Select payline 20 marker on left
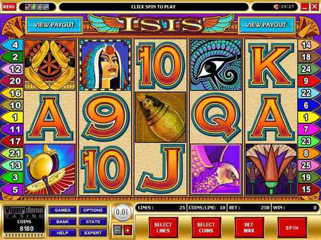 (x=13, y=81)
